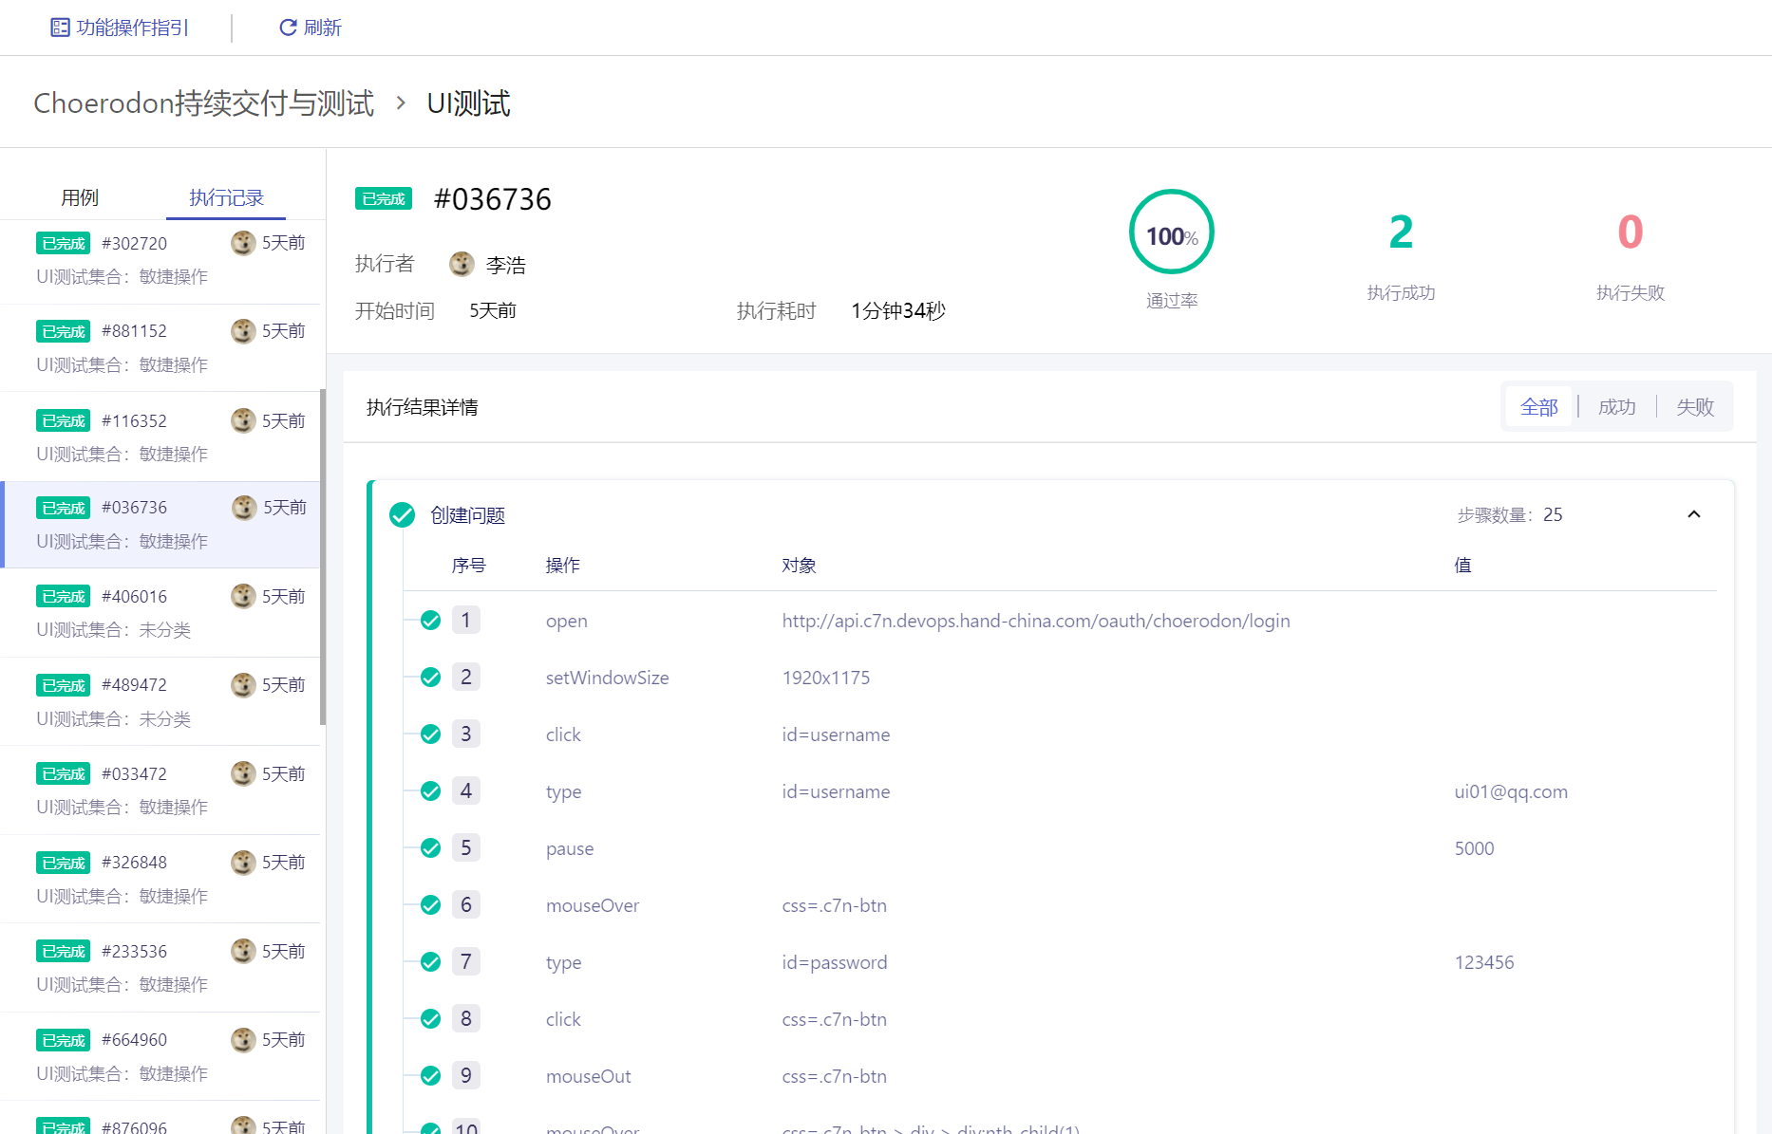
Task: Open execution record #406016
Action: coord(160,613)
